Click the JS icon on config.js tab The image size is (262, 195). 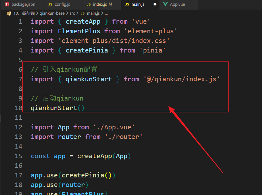tap(50, 4)
